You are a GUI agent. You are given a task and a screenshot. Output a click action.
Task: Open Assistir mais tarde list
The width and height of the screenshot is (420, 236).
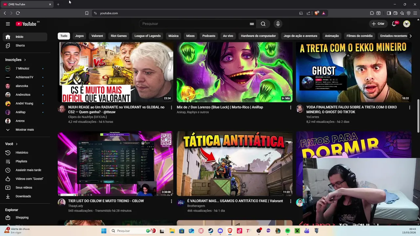click(x=25, y=170)
